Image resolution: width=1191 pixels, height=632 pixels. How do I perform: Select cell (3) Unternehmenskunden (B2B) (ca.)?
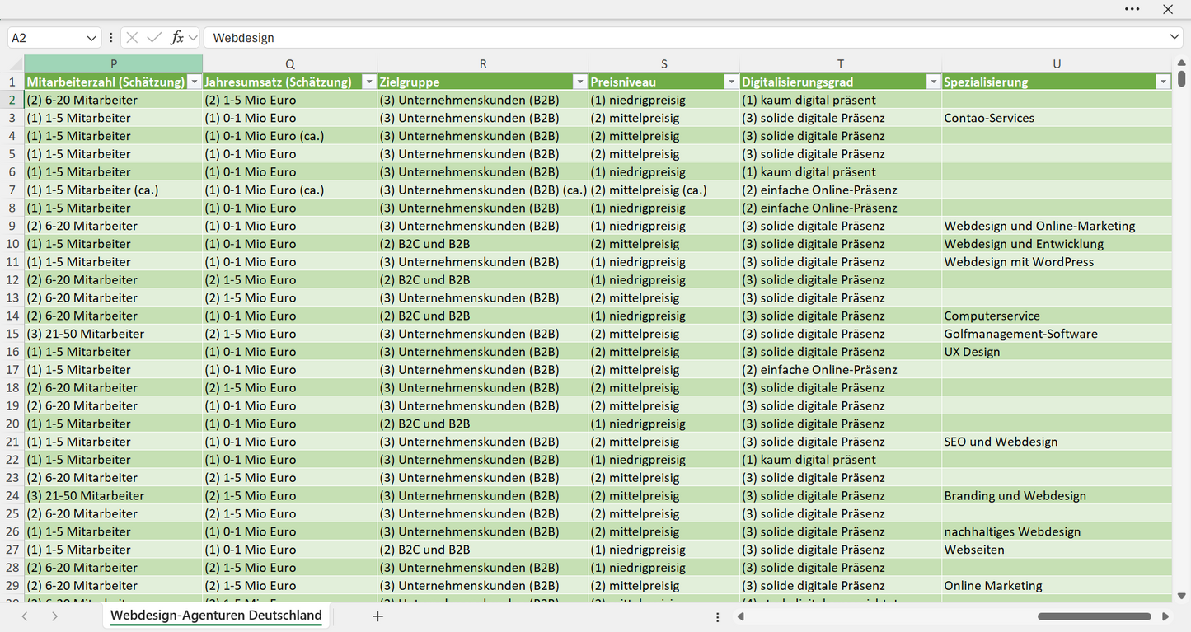[483, 190]
